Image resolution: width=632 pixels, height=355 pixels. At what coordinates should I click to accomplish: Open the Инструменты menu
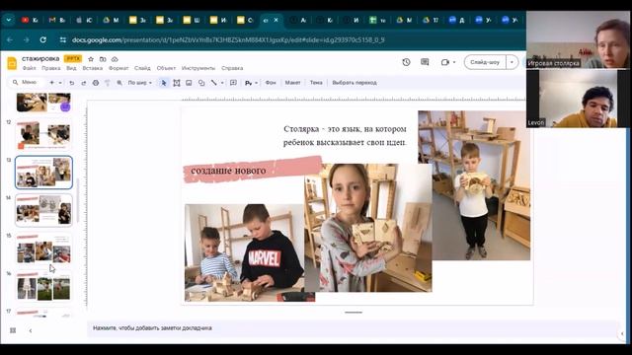198,68
